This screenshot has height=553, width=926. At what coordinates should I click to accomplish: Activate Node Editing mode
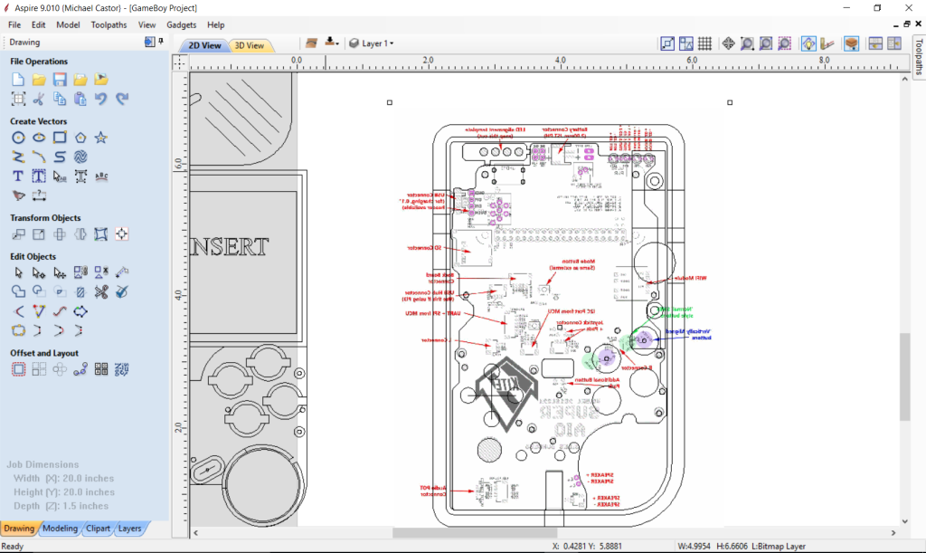pyautogui.click(x=39, y=272)
